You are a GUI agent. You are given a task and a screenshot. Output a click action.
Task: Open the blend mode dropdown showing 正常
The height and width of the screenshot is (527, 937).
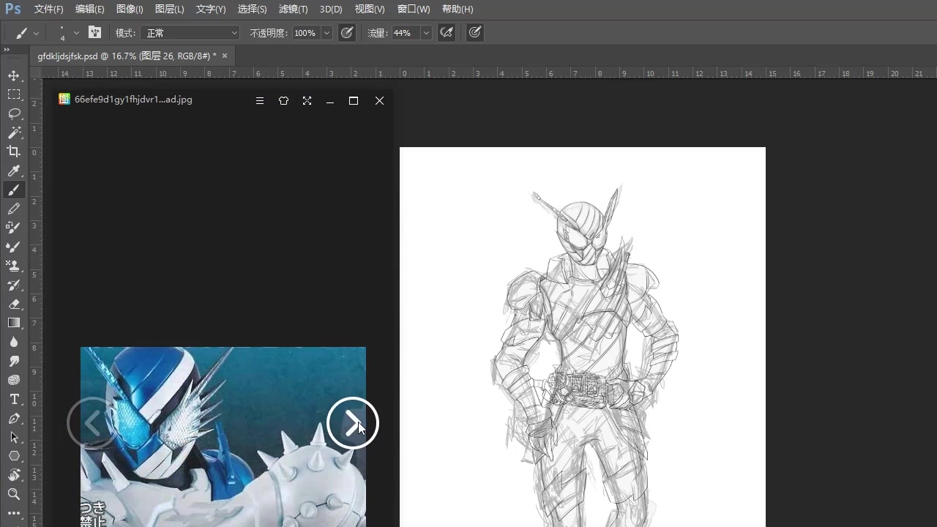tap(191, 33)
